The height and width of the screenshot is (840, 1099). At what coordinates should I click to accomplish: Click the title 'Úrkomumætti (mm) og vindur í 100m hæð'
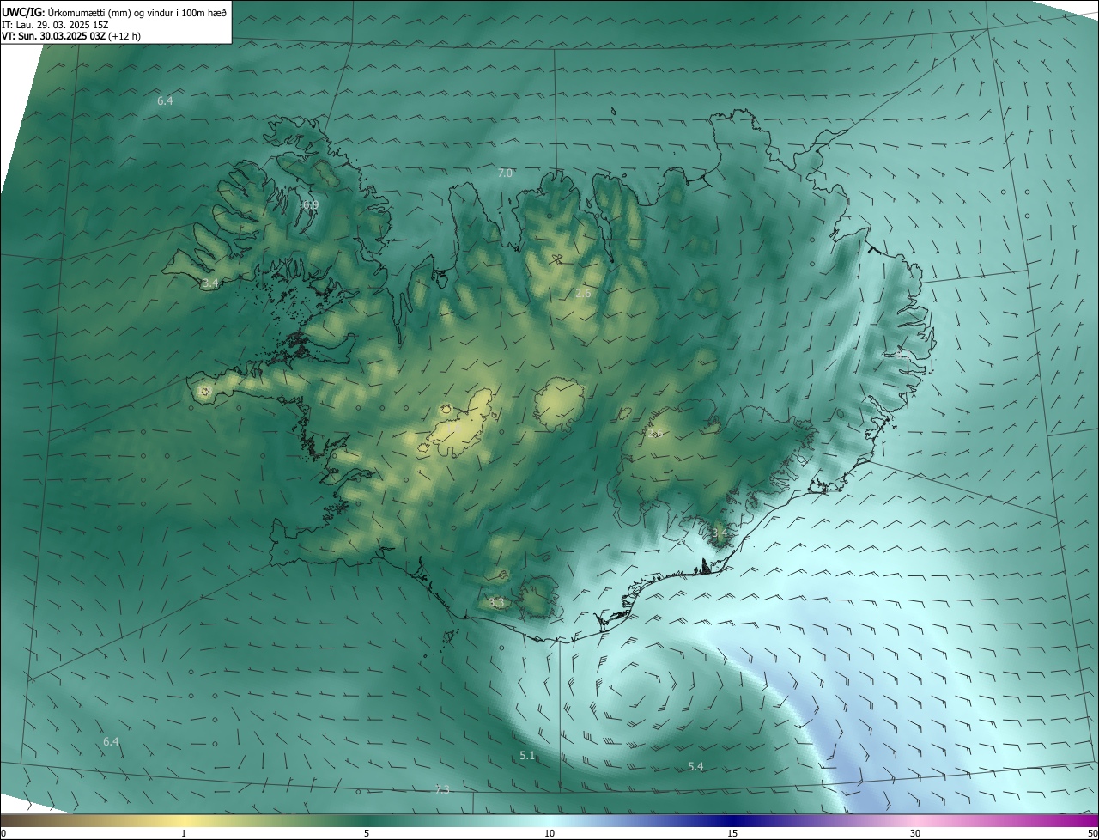coord(138,14)
